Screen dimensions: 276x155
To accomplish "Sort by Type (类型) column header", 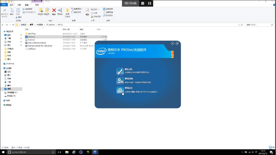I will (82, 29).
